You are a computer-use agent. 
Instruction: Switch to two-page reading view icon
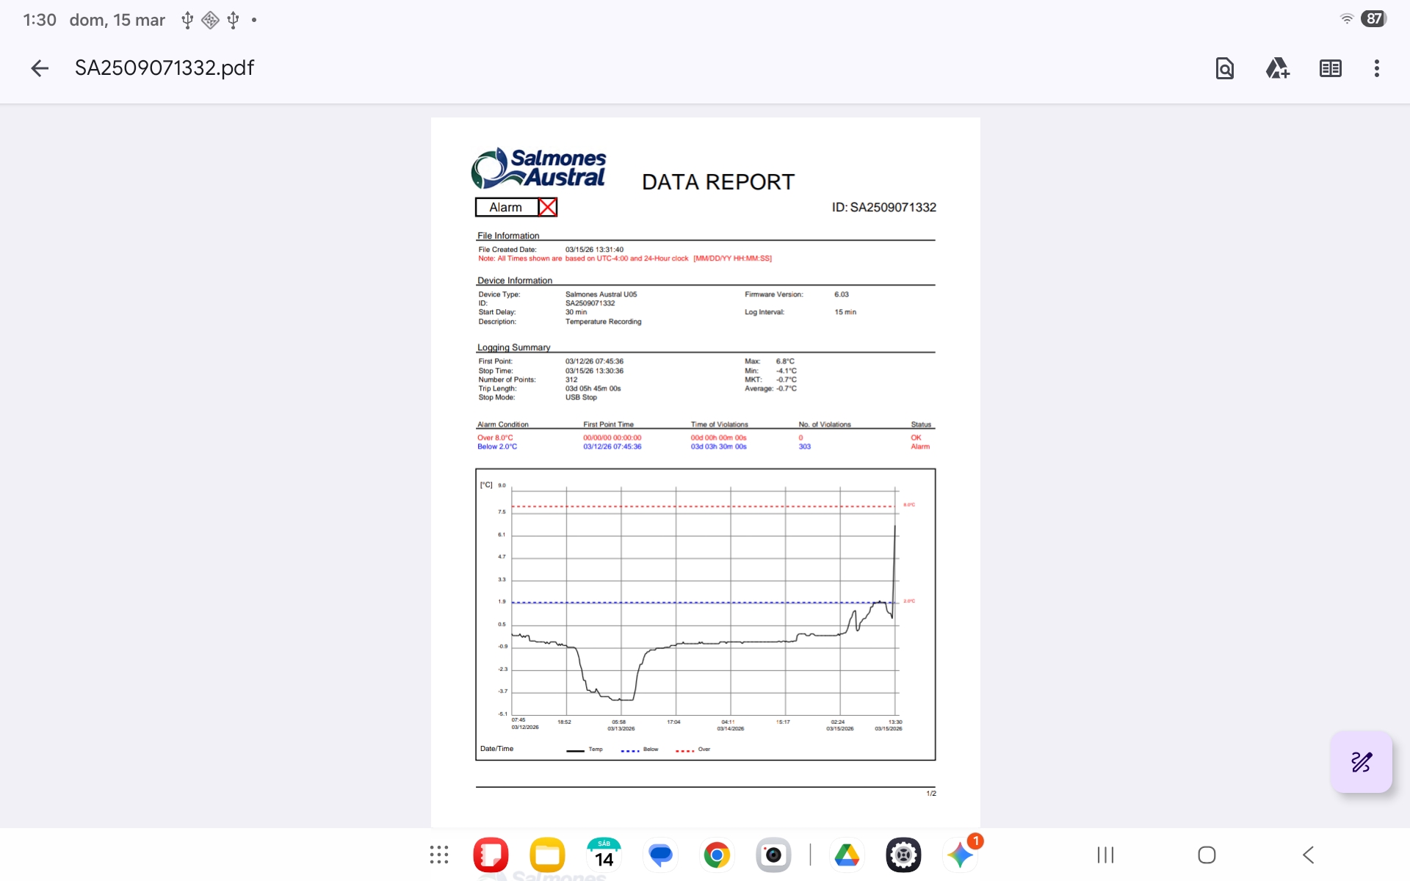click(1330, 68)
